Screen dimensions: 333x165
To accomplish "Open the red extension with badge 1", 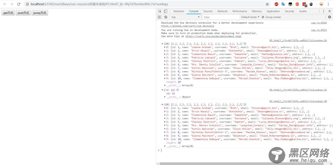I will (304, 4).
